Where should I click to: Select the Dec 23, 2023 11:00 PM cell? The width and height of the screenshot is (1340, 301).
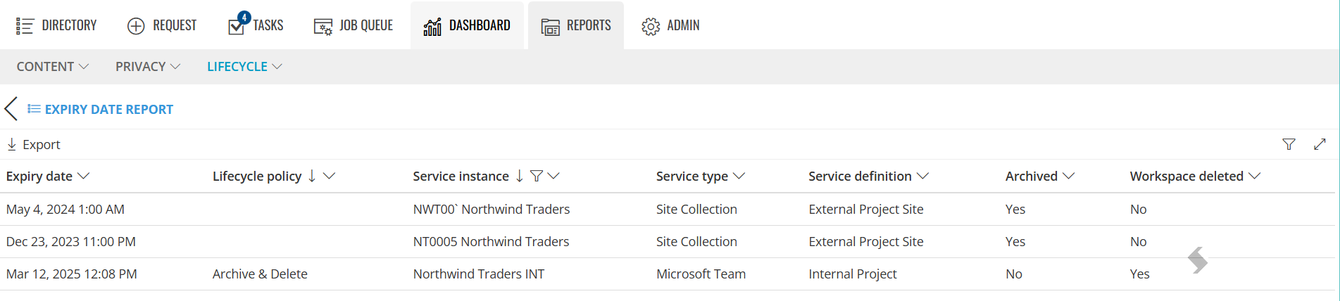(71, 241)
